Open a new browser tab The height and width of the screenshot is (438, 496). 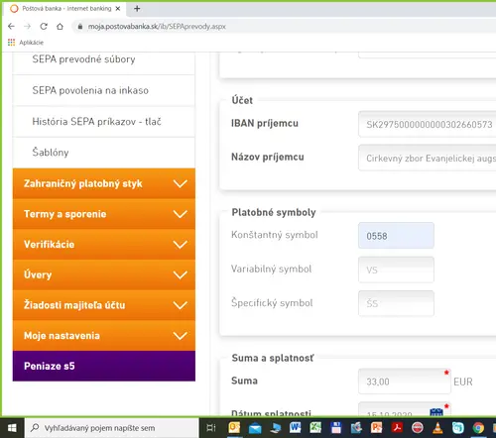[137, 9]
